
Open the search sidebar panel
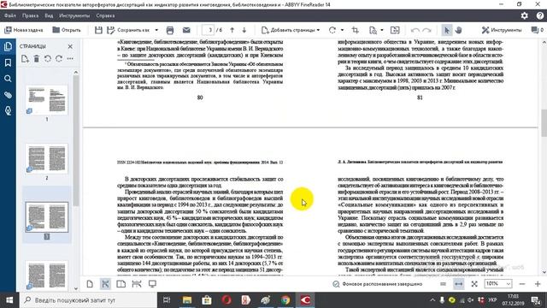click(x=8, y=79)
